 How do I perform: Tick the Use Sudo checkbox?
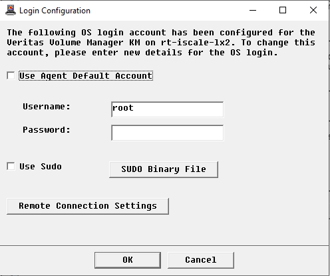coord(11,166)
